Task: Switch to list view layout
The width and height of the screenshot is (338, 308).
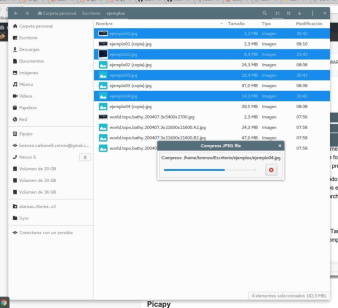Action: coord(277,13)
